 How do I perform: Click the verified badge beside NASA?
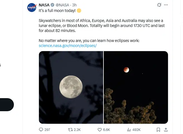click(53, 5)
